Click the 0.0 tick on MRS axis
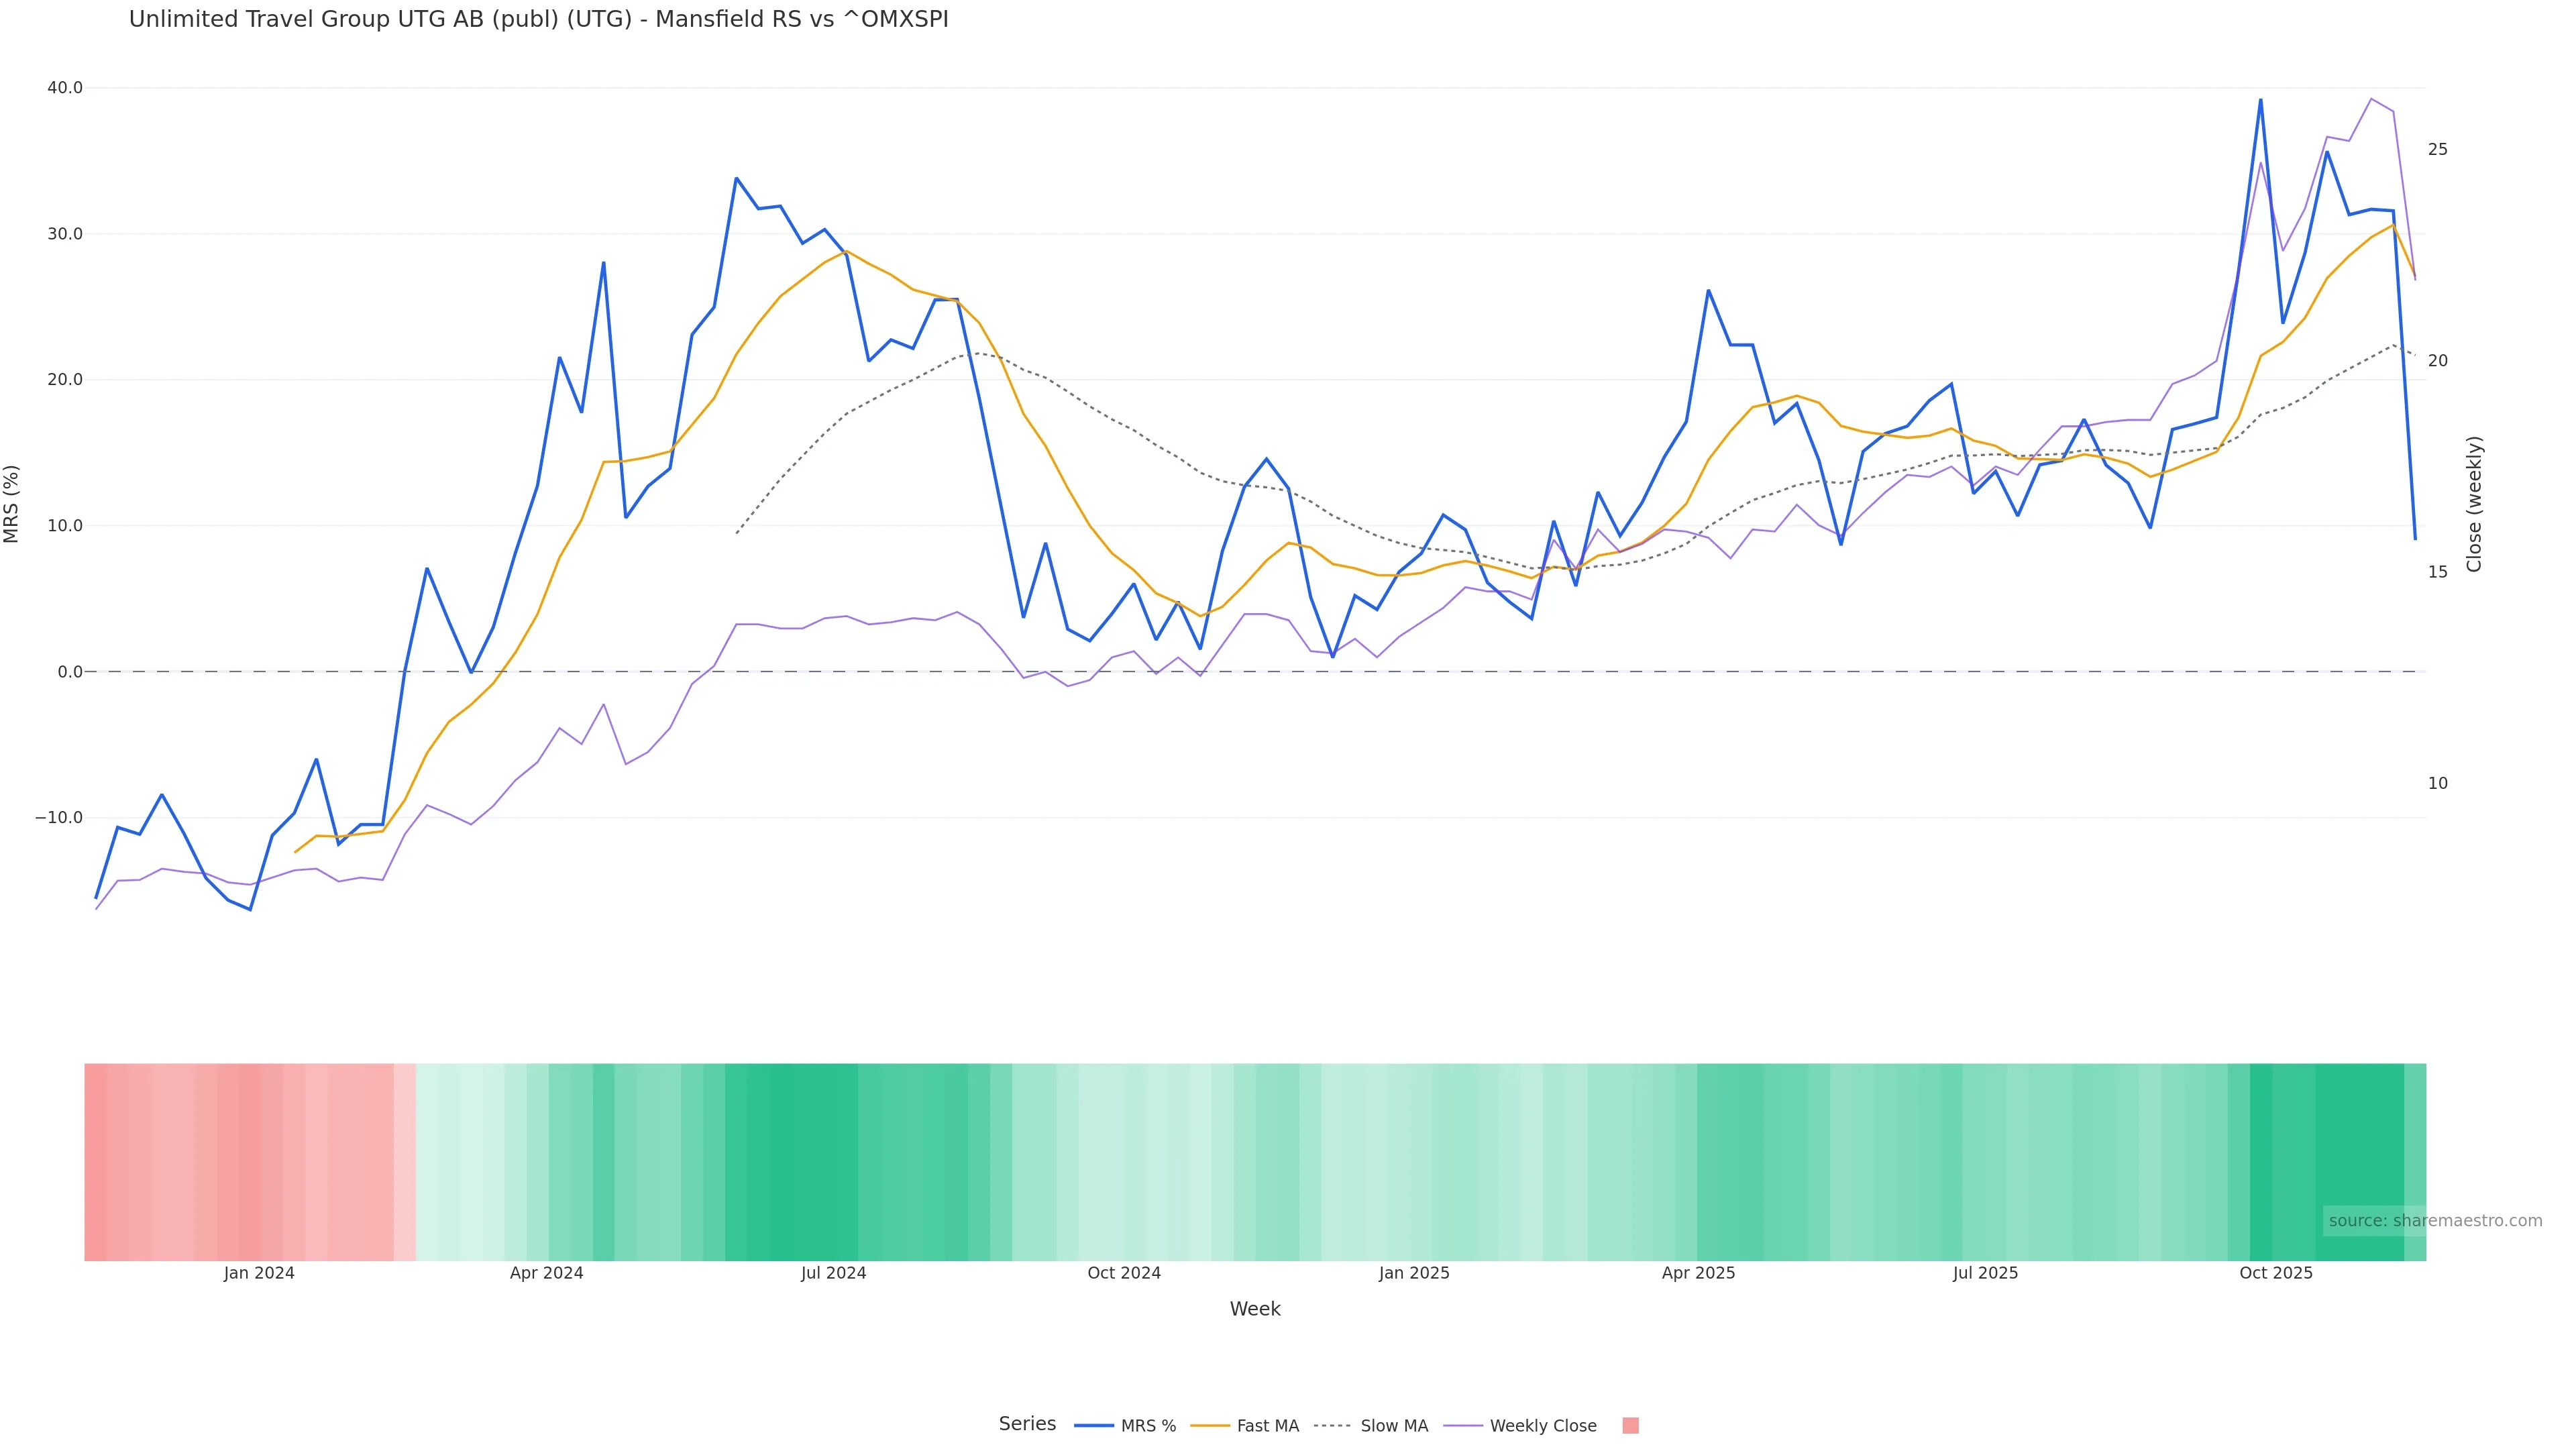This screenshot has height=1449, width=2576. [x=70, y=672]
